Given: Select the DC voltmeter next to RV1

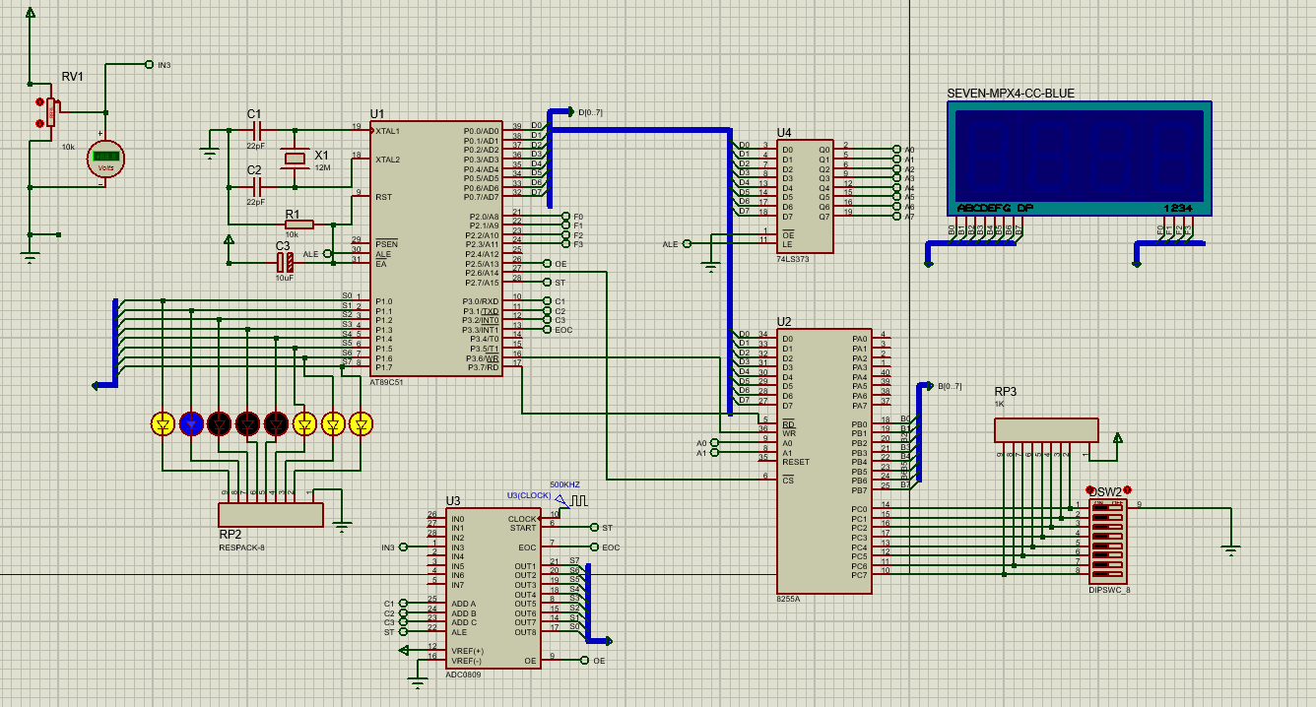Looking at the screenshot, I should (104, 158).
